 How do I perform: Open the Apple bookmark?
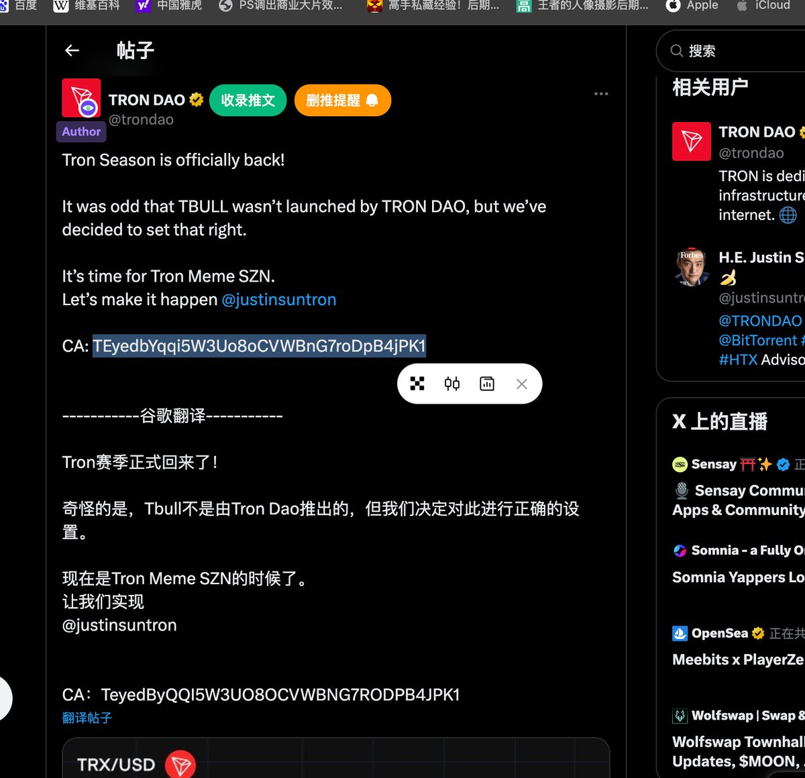[x=692, y=6]
